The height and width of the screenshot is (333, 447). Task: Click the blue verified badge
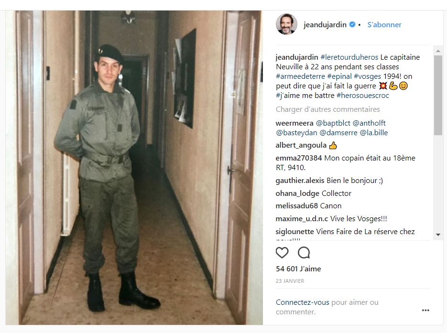[x=352, y=24]
